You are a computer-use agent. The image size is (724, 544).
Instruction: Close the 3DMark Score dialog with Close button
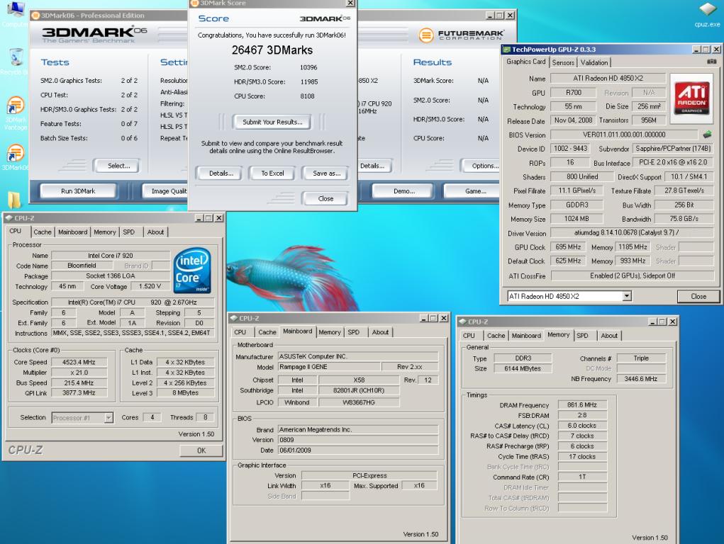(x=325, y=199)
